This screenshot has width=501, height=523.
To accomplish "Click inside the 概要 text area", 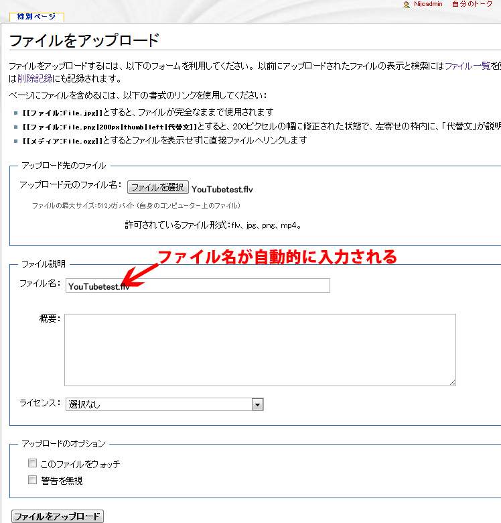I will point(260,349).
